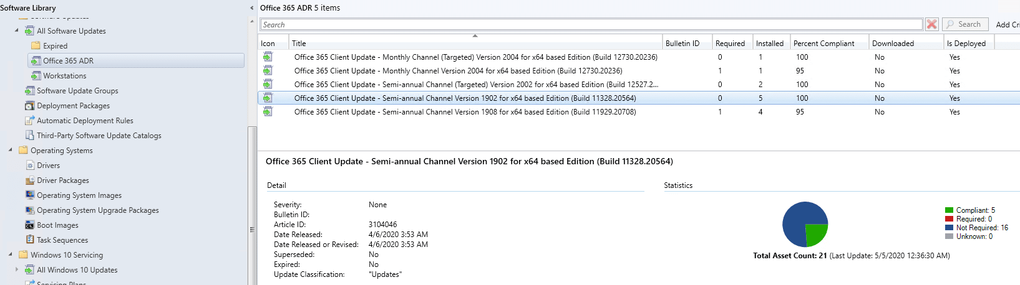Click the Deployment Packages icon
Screen dimensions: 1020x285
pyautogui.click(x=30, y=106)
